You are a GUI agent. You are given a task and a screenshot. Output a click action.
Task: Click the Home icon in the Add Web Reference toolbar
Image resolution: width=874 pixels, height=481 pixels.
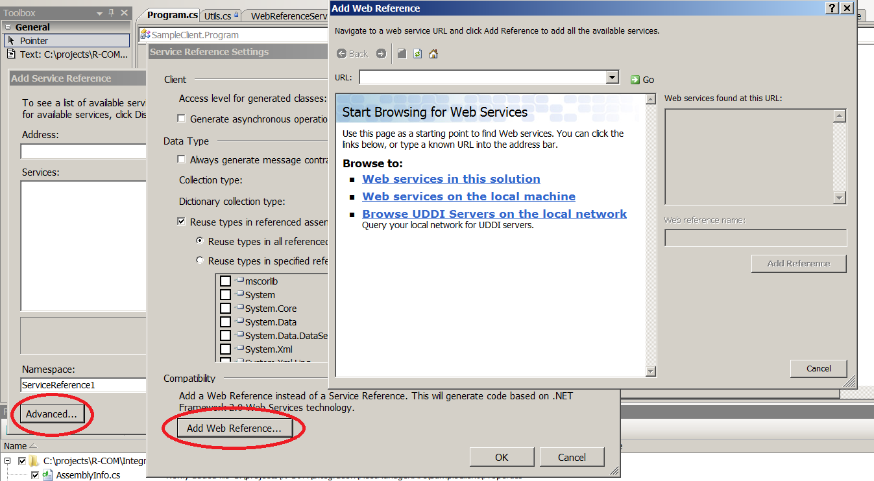[432, 54]
